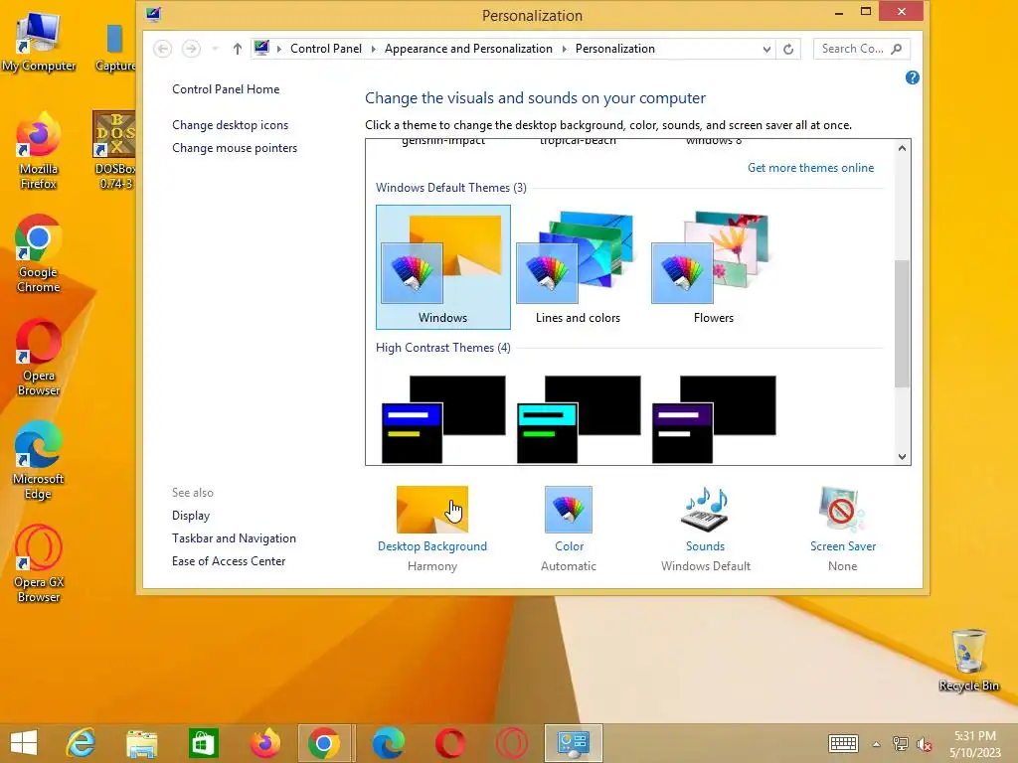This screenshot has width=1018, height=763.
Task: Select the Windows default theme
Action: [442, 267]
